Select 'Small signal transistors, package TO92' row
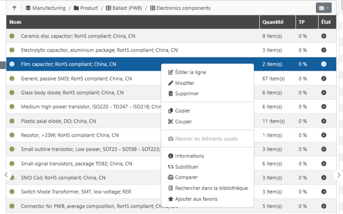Viewport: 343px width, 214px height. pos(171,163)
